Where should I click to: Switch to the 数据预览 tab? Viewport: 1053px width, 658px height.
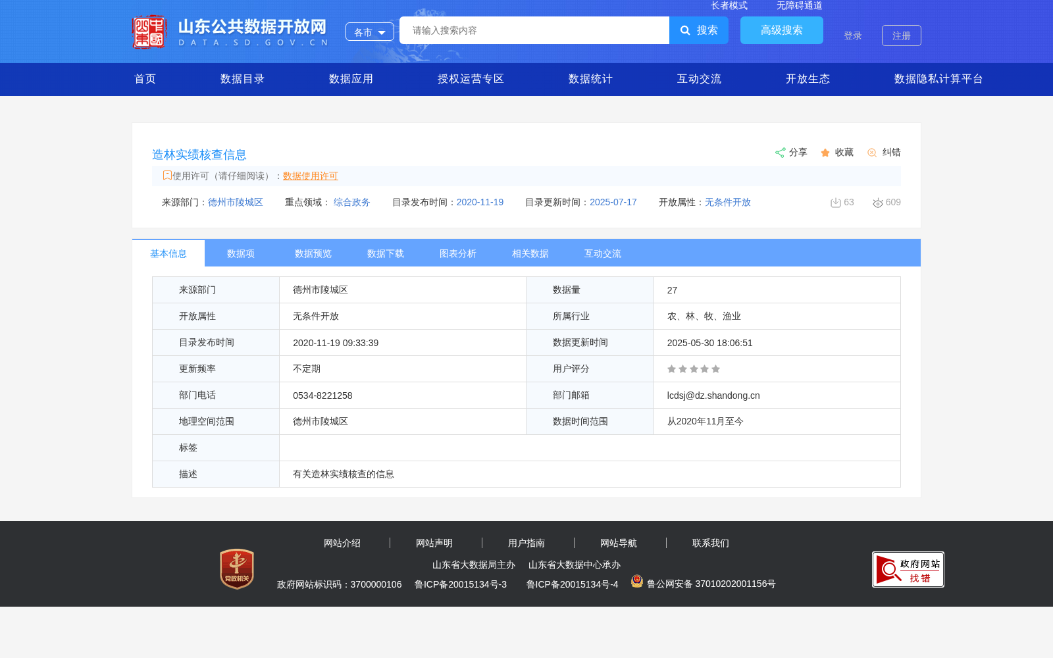coord(313,253)
